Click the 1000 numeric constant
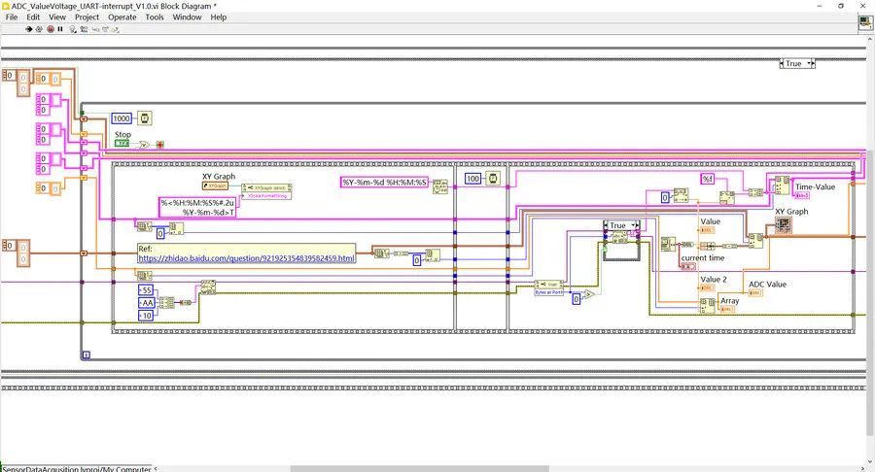The image size is (875, 472). coord(122,118)
